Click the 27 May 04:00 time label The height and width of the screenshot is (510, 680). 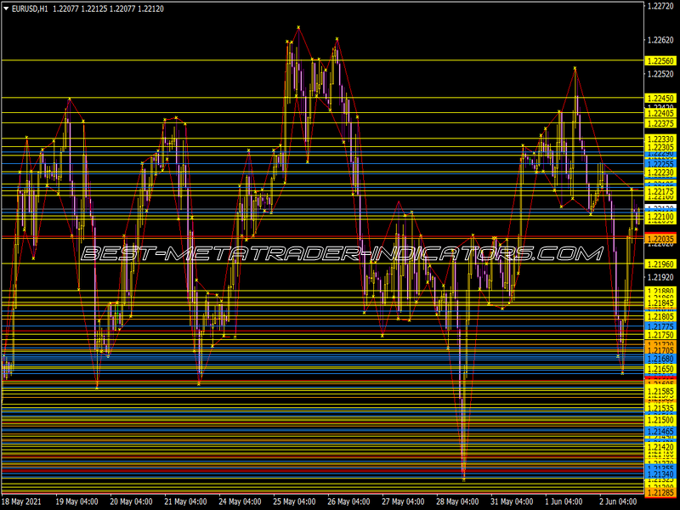click(x=403, y=501)
